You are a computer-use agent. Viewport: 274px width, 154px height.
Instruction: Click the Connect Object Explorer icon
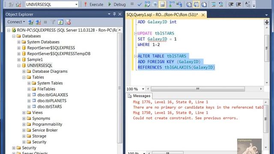click(31, 22)
